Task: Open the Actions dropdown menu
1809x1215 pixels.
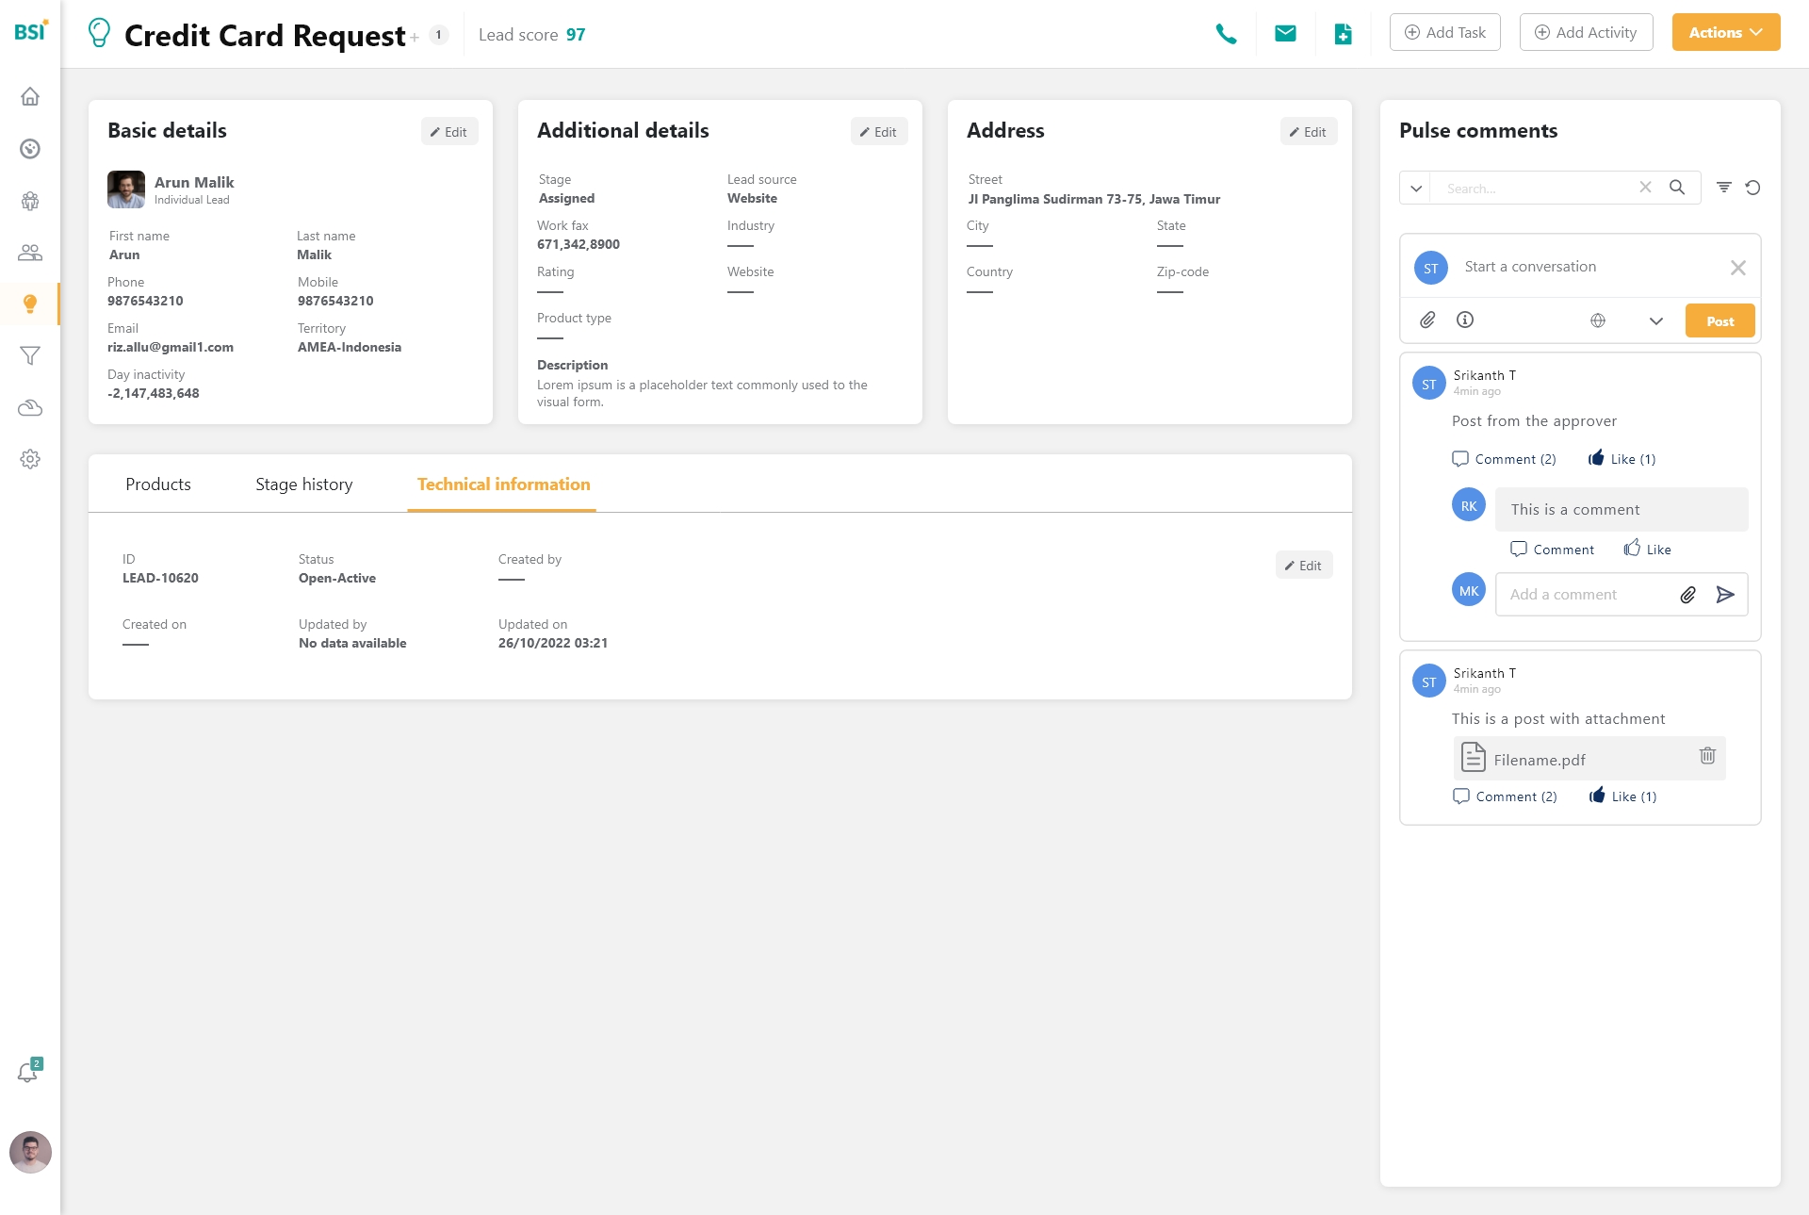Action: coord(1725,32)
